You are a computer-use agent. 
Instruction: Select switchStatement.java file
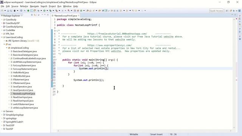23,104
